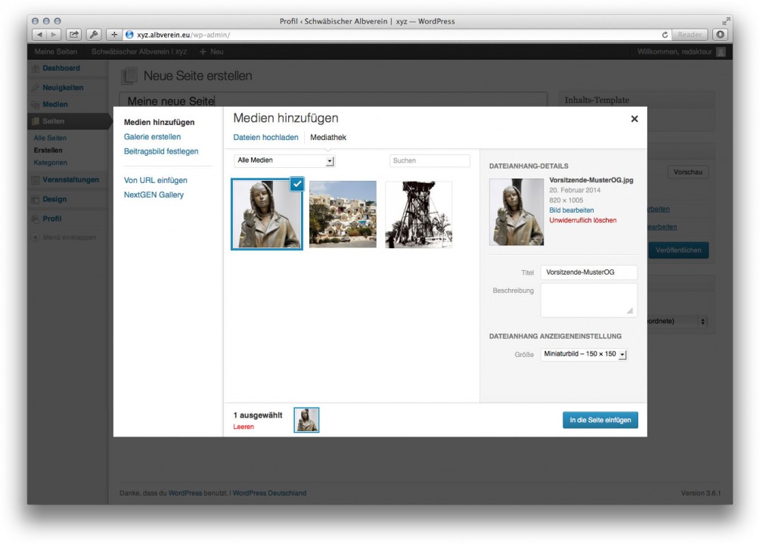Open the downloads icon beside Reader
760x544 pixels.
click(x=720, y=35)
